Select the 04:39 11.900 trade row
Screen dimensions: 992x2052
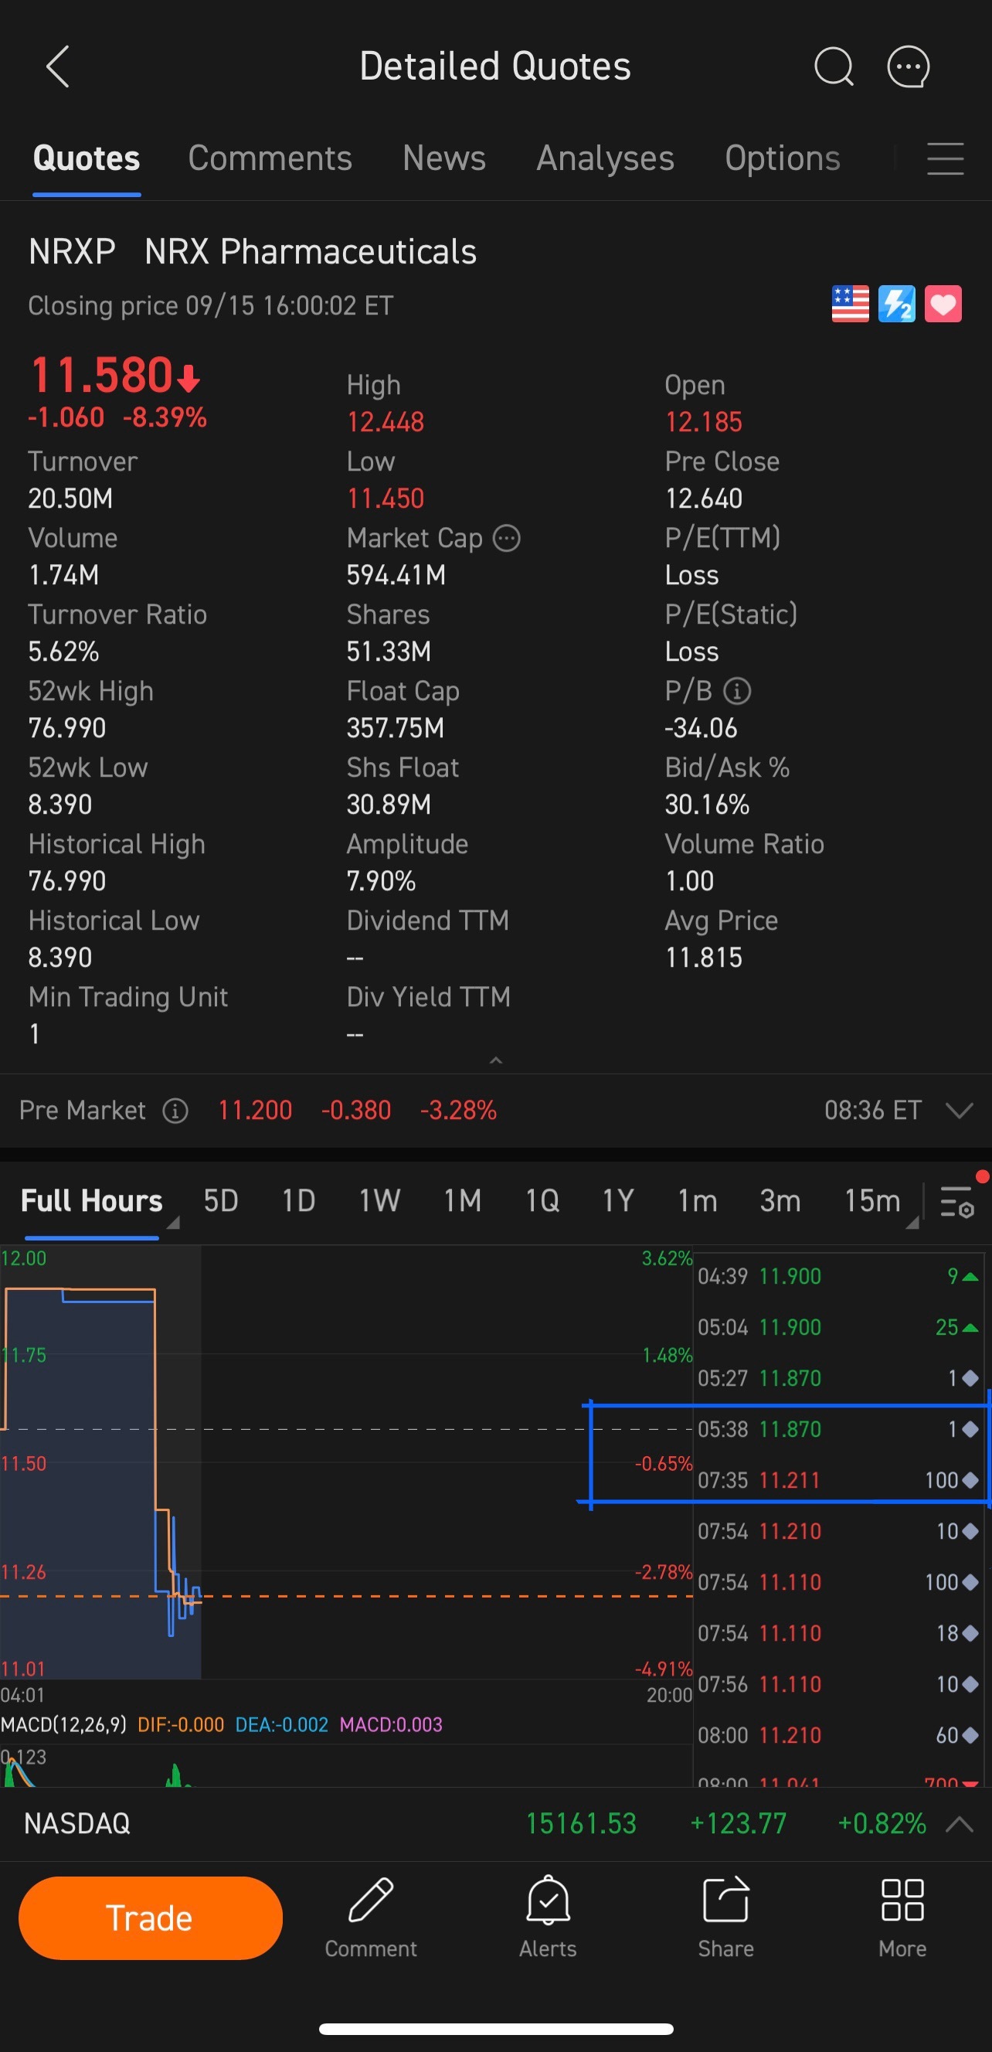pyautogui.click(x=838, y=1276)
